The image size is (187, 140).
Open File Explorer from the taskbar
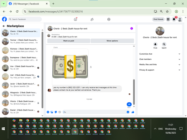[21, 121]
